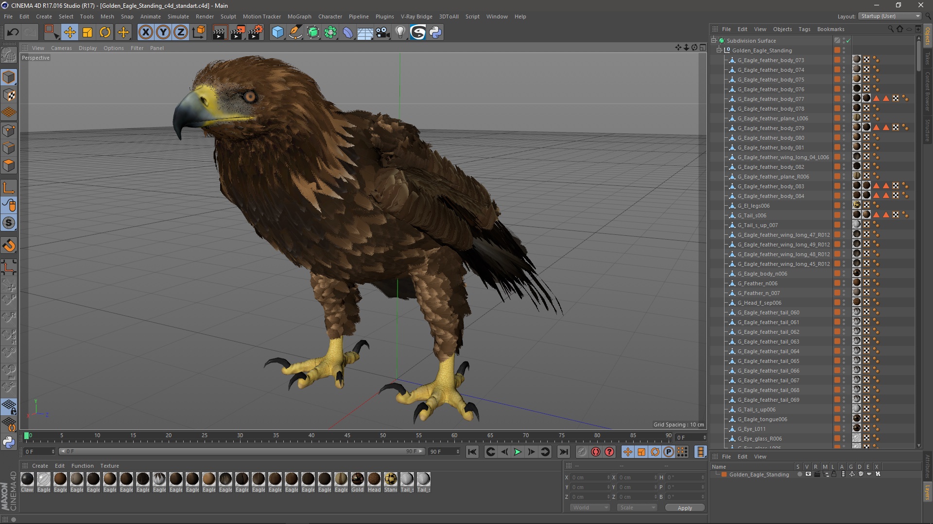Screen dimensions: 933x524
Task: Switch to Content Browser side tab
Action: tap(928, 91)
